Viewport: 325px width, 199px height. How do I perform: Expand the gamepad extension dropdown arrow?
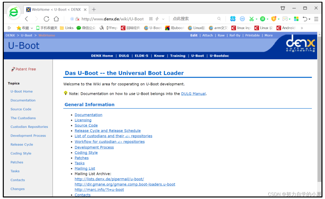coord(290,19)
